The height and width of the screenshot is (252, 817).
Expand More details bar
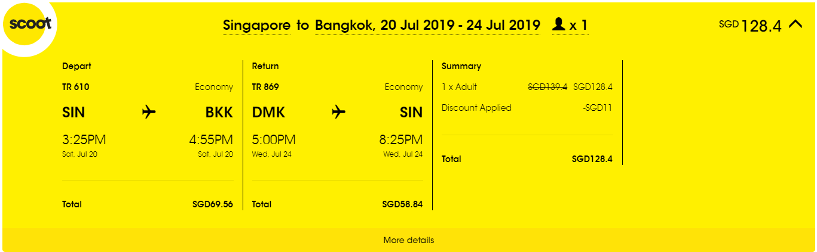click(x=408, y=240)
